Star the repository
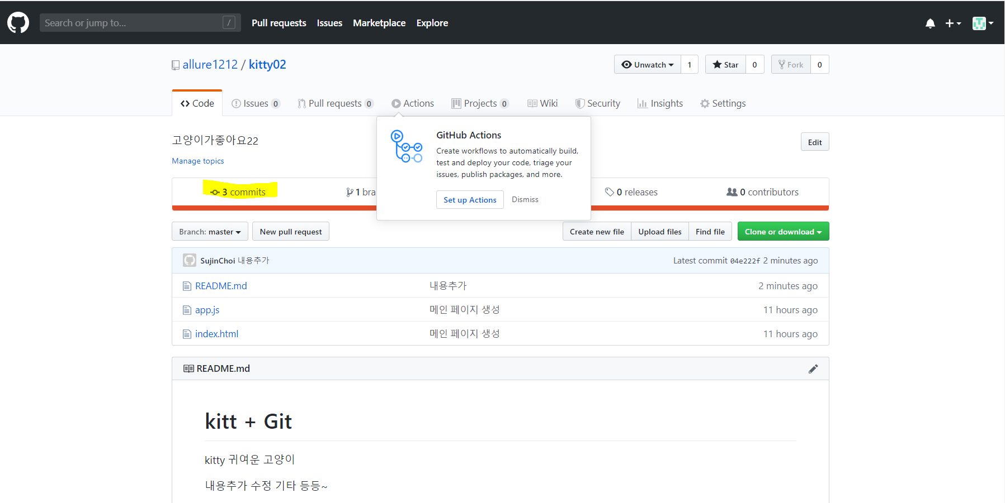Image resolution: width=1005 pixels, height=503 pixels. [x=725, y=65]
